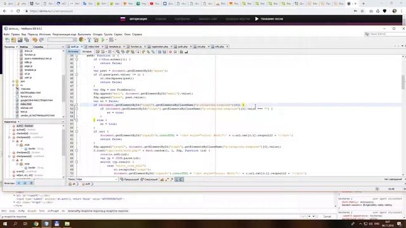Expand the ru folder in the Files tree
This screenshot has height=228, width=406.
click(x=13, y=85)
